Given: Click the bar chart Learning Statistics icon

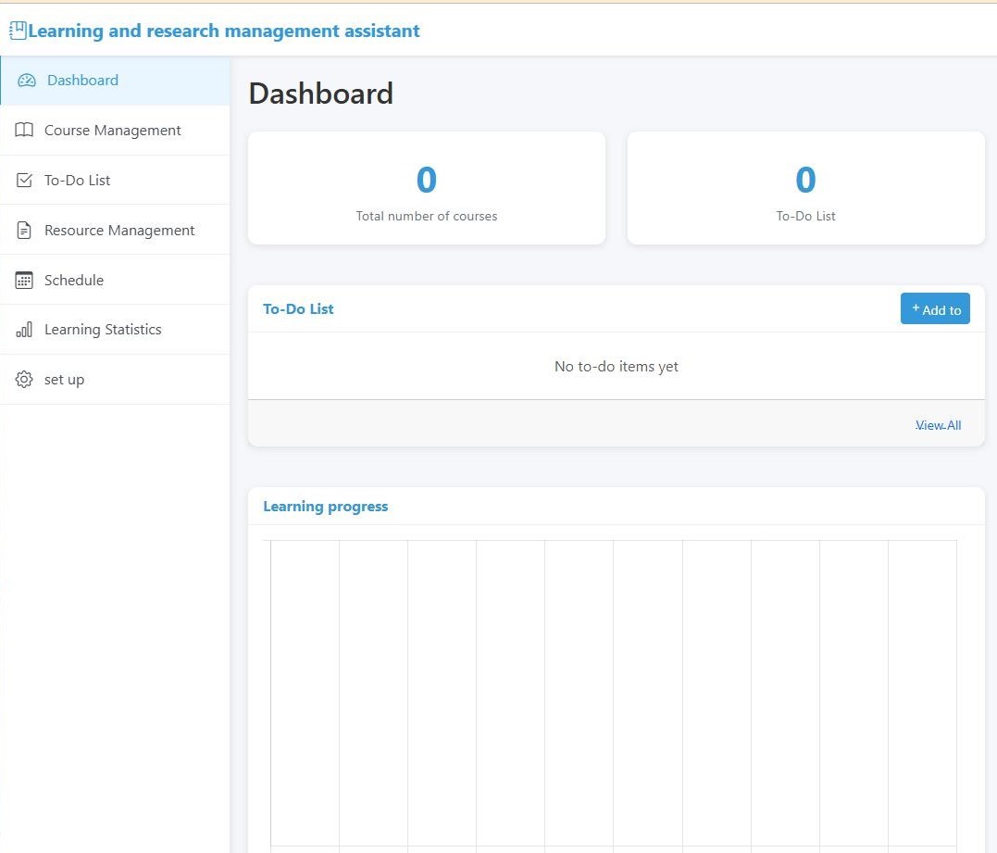Looking at the screenshot, I should 24,330.
